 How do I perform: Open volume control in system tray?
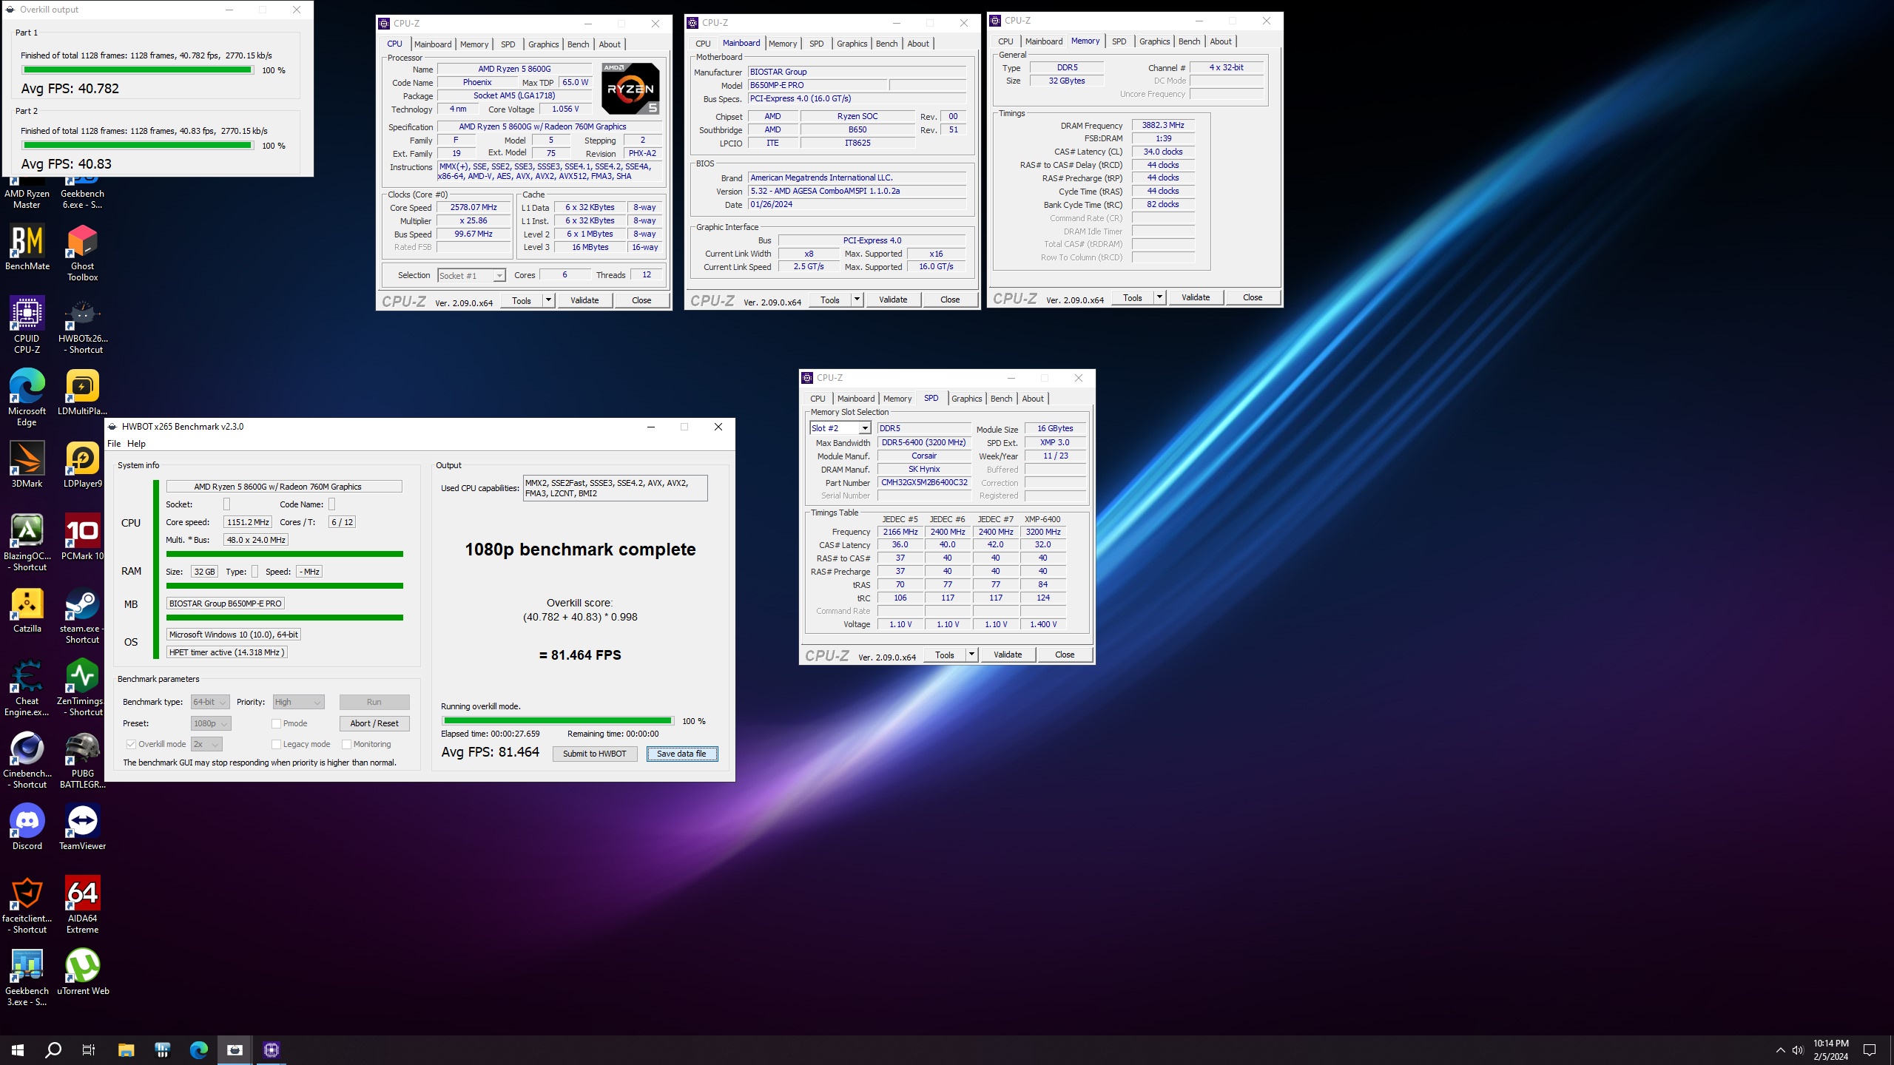click(1799, 1050)
